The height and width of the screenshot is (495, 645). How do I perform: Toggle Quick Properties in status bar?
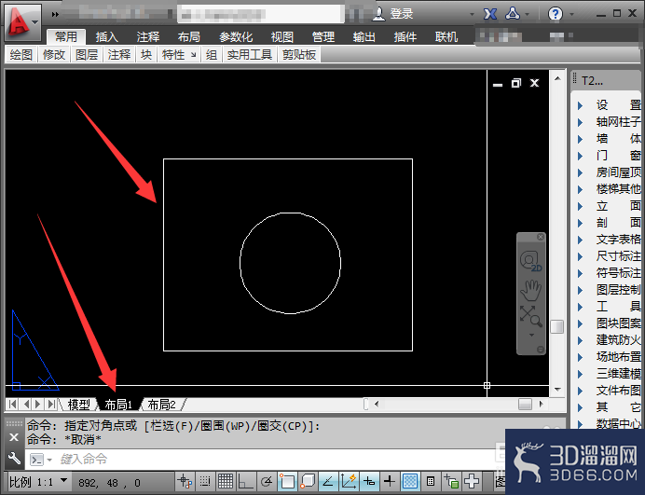pyautogui.click(x=431, y=481)
